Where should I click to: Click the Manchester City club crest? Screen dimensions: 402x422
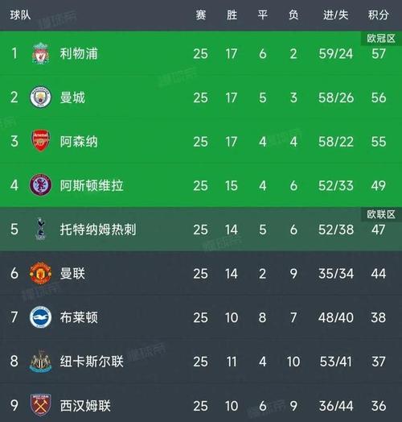pos(40,97)
